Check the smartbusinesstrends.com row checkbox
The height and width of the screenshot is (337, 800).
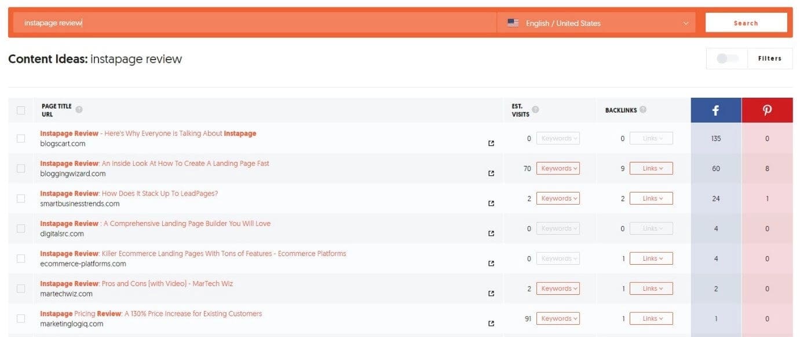21,198
